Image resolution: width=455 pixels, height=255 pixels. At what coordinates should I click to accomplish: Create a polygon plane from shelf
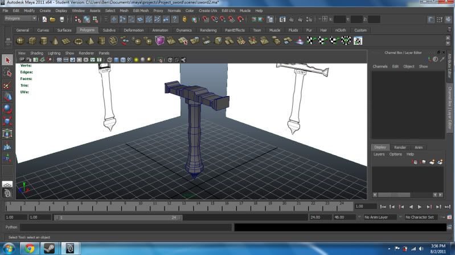tap(67, 41)
